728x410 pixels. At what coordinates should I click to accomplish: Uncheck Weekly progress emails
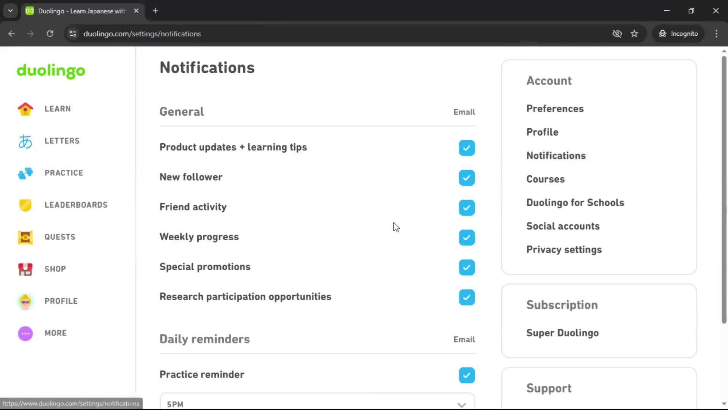(466, 238)
